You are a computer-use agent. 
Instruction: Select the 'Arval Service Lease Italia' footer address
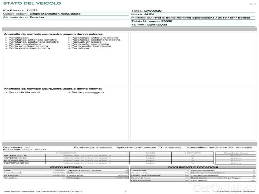(43, 191)
